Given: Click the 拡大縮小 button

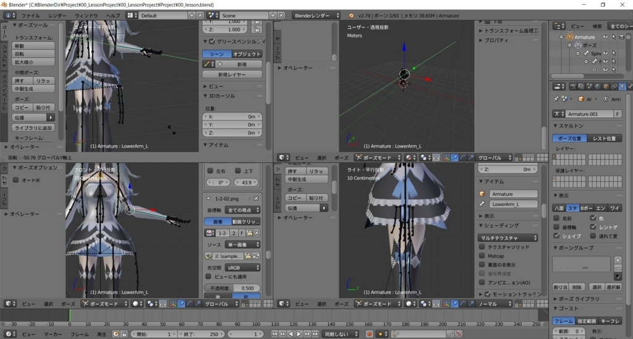Looking at the screenshot, I should [33, 62].
